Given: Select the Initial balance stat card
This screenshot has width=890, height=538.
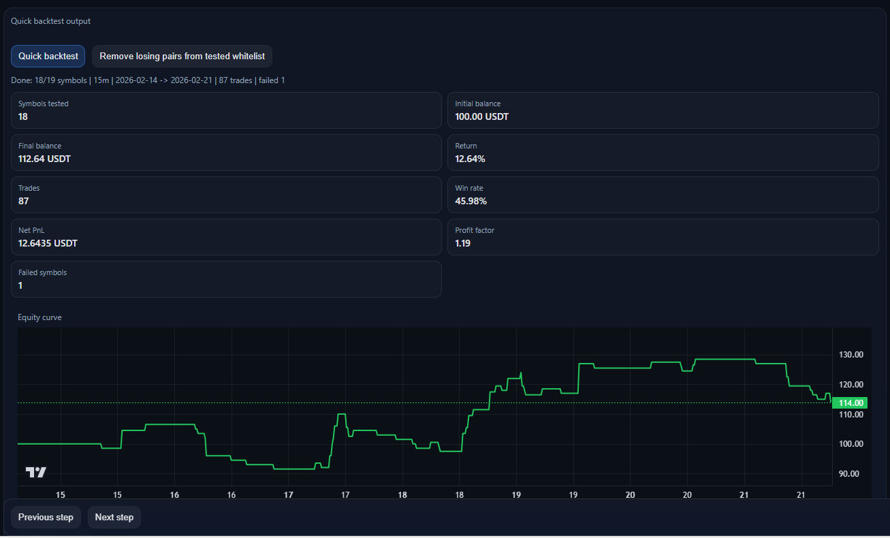Looking at the screenshot, I should [663, 110].
